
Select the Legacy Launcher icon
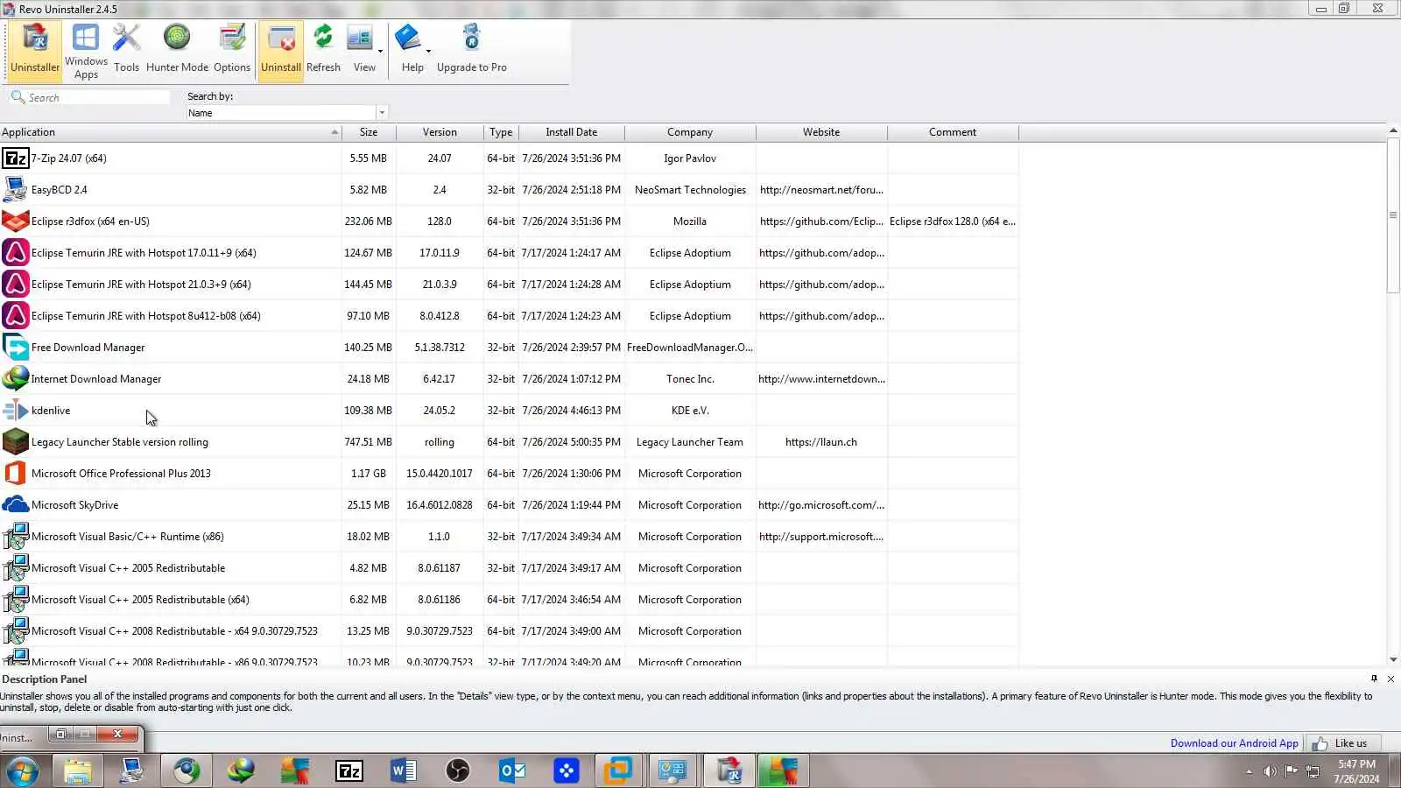(x=16, y=442)
